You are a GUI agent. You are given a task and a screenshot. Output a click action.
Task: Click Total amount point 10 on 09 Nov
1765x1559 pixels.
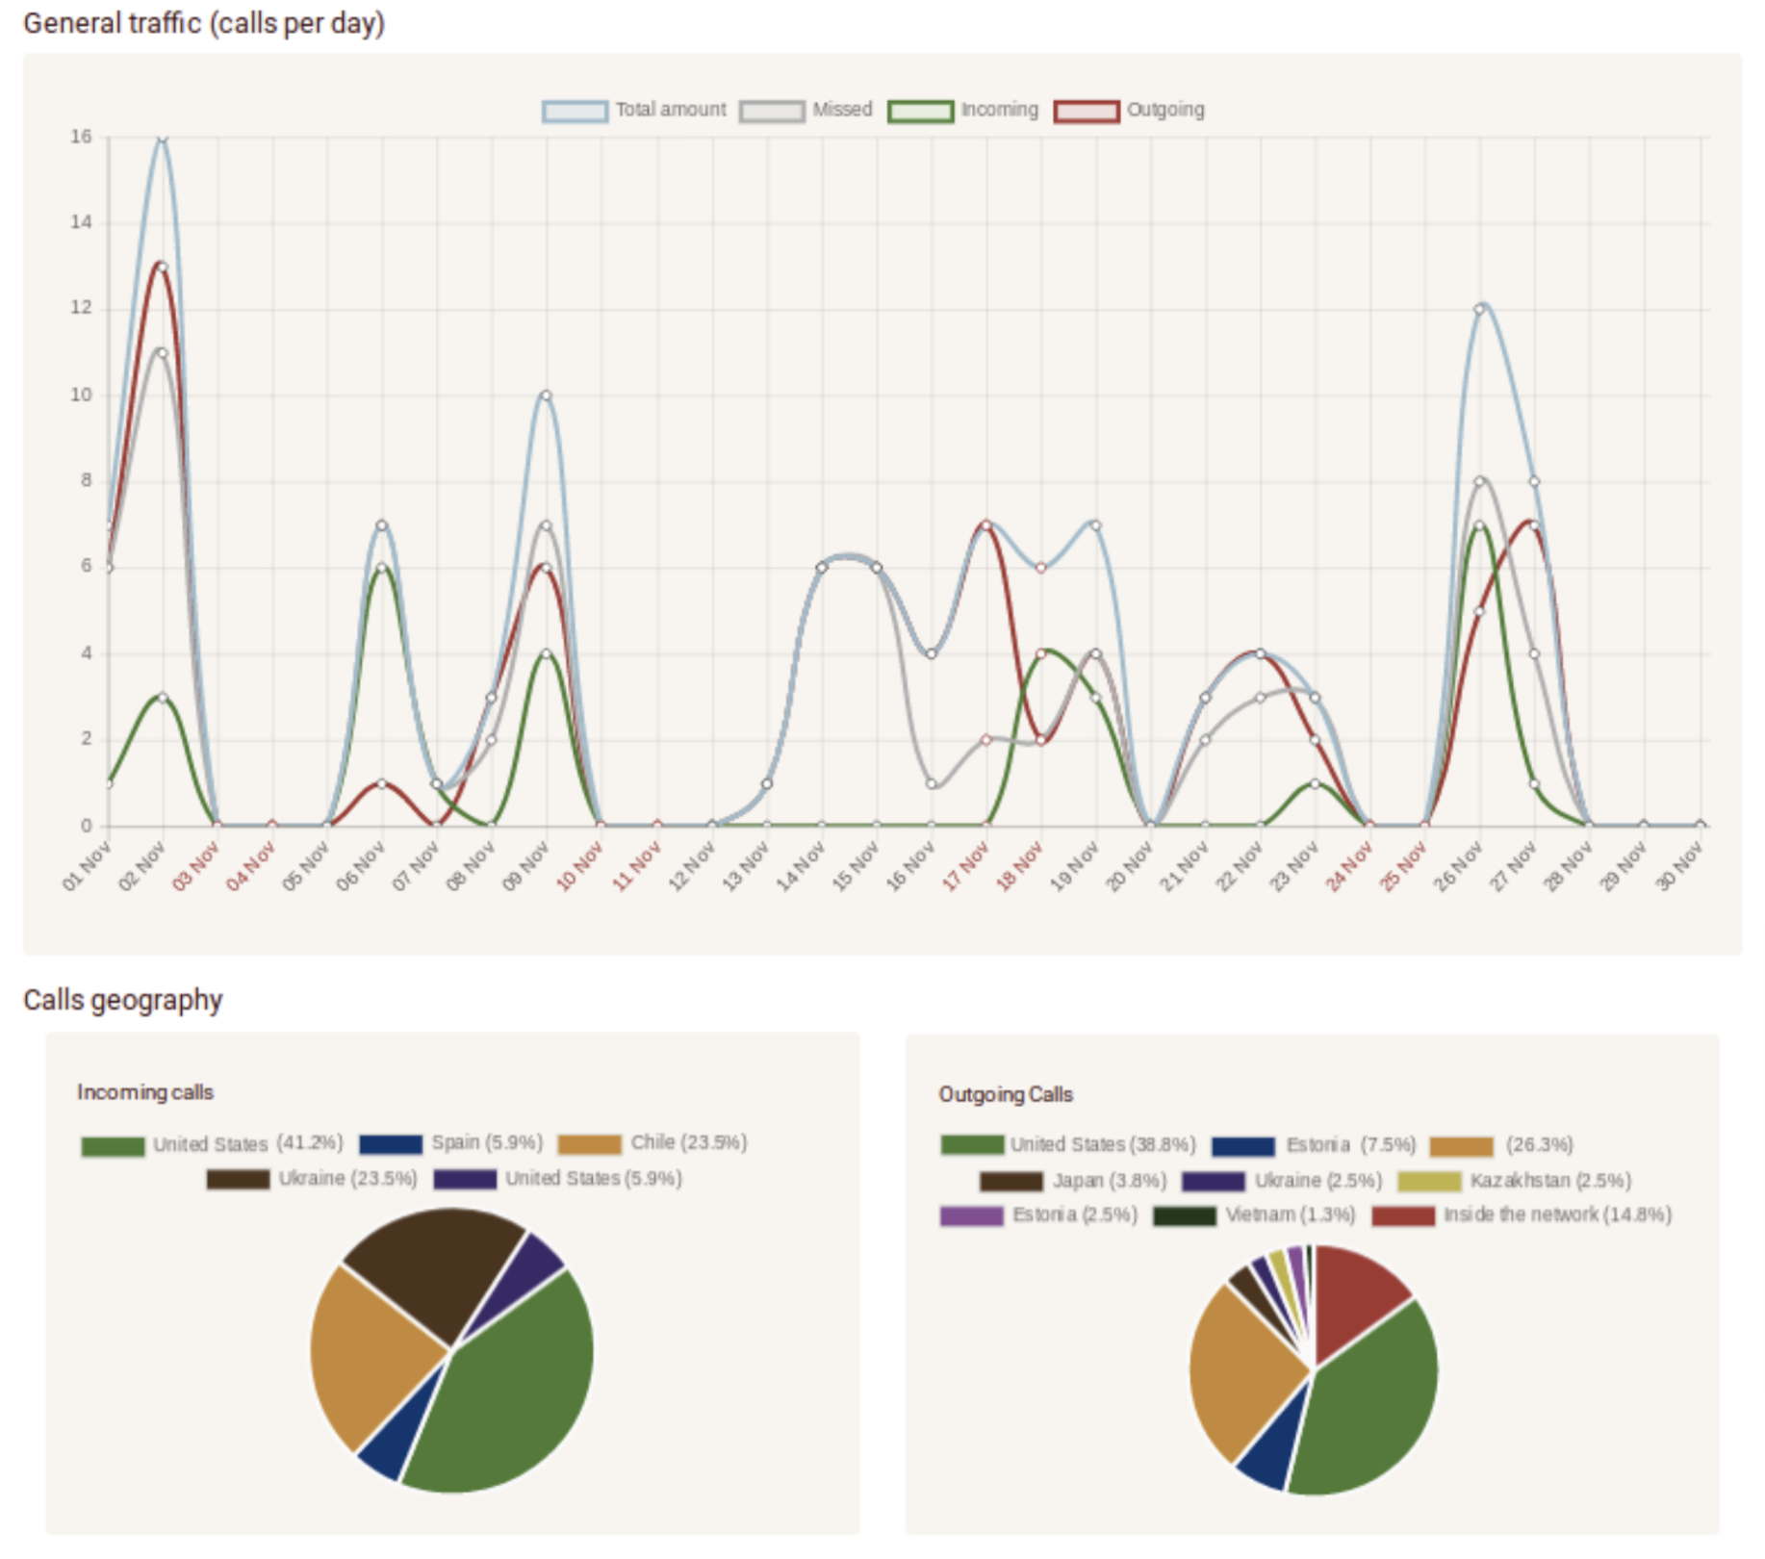pos(547,396)
